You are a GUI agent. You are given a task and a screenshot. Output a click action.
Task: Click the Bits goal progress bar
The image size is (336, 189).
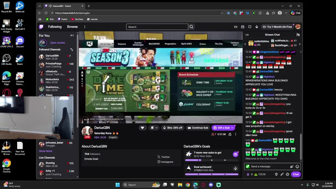[212, 174]
